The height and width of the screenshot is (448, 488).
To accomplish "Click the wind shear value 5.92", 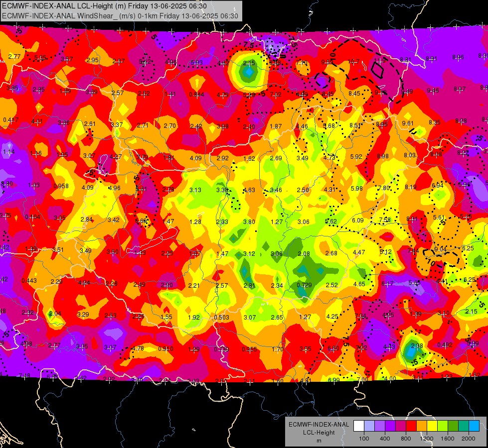I will [x=356, y=157].
